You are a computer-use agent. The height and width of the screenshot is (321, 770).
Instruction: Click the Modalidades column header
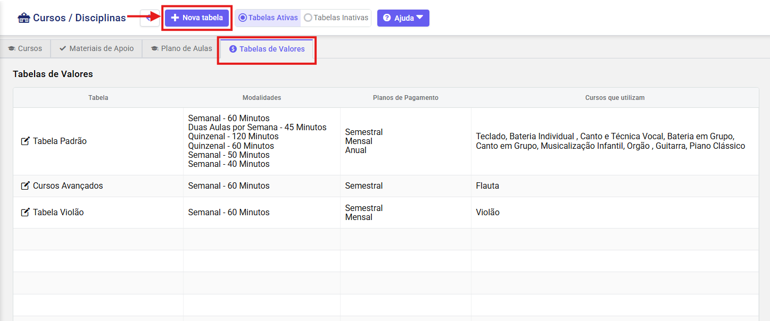[261, 98]
